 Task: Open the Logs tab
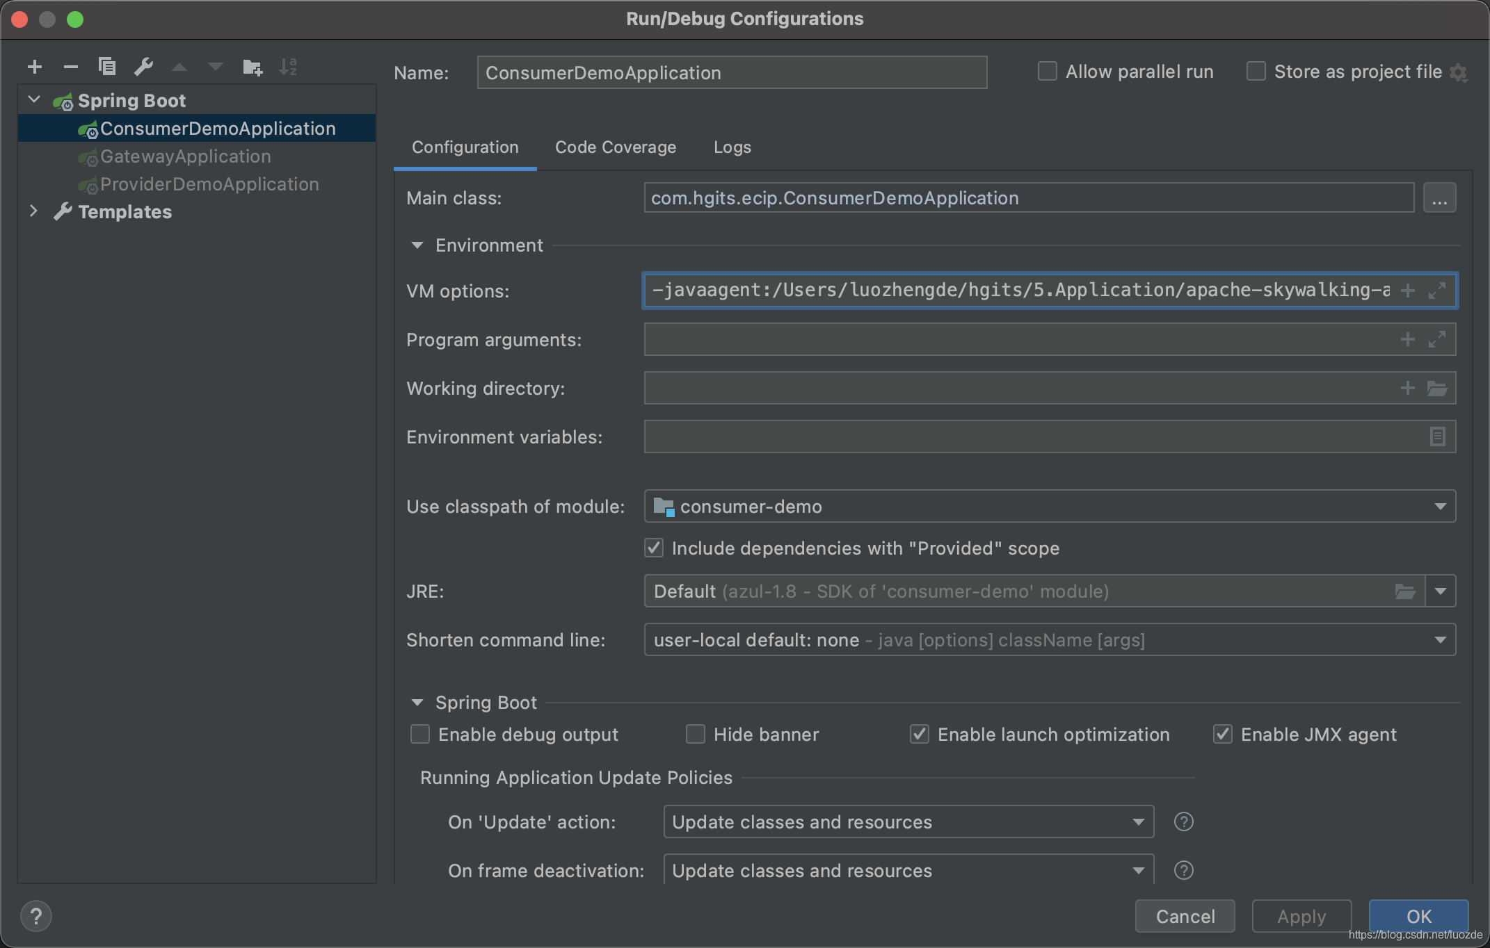[732, 147]
